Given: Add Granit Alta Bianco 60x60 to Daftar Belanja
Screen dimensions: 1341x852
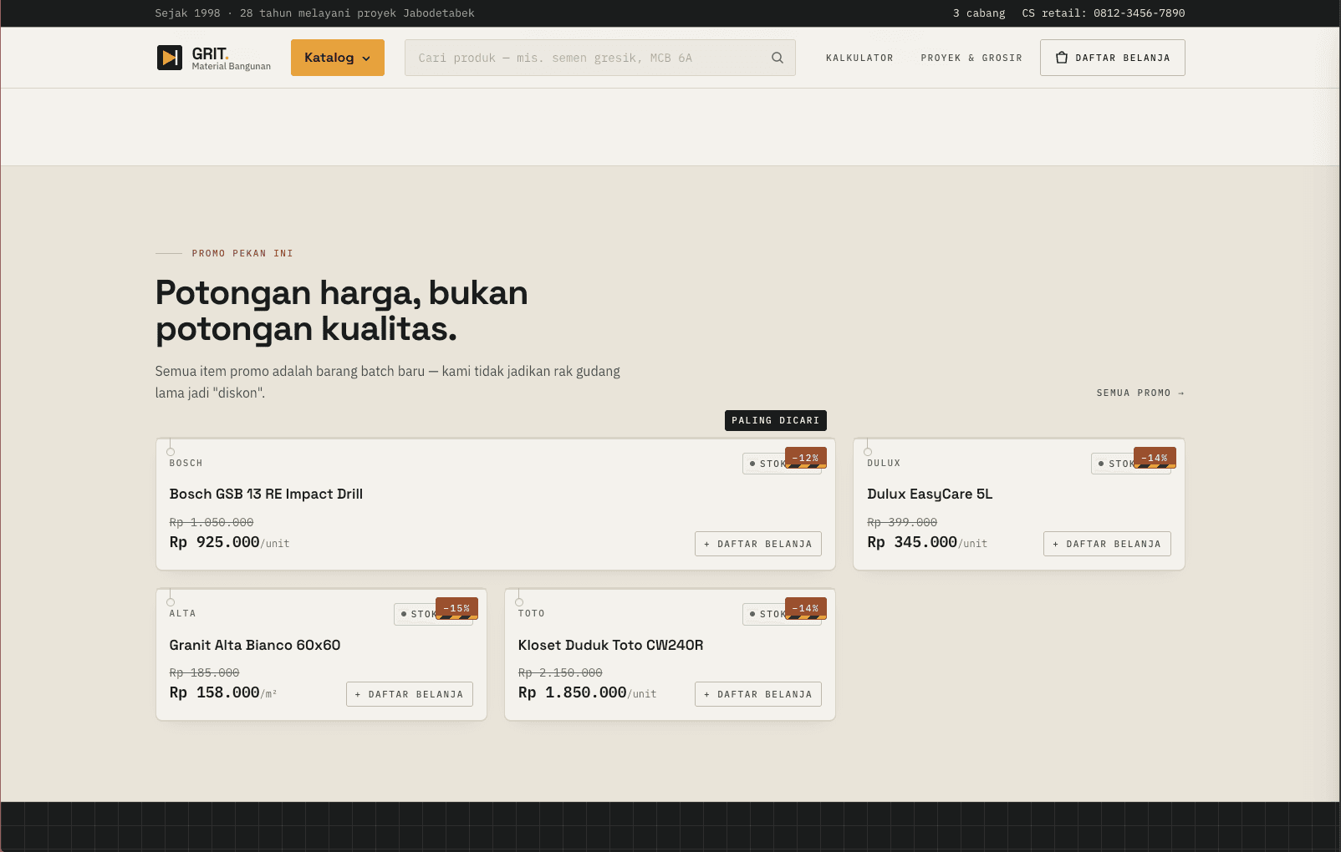Looking at the screenshot, I should (x=410, y=694).
